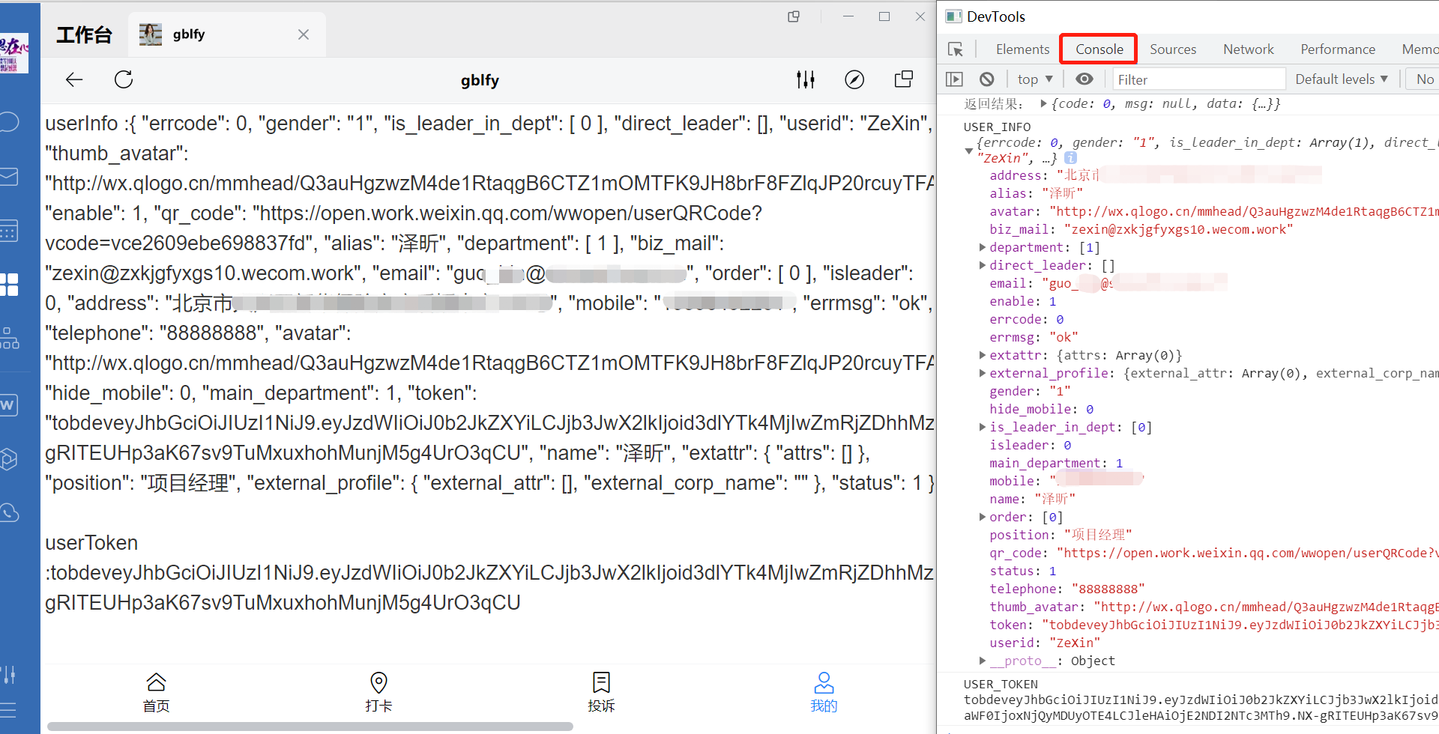Open hamburger menu at sidebar bottom
This screenshot has width=1439, height=734.
pyautogui.click(x=9, y=710)
